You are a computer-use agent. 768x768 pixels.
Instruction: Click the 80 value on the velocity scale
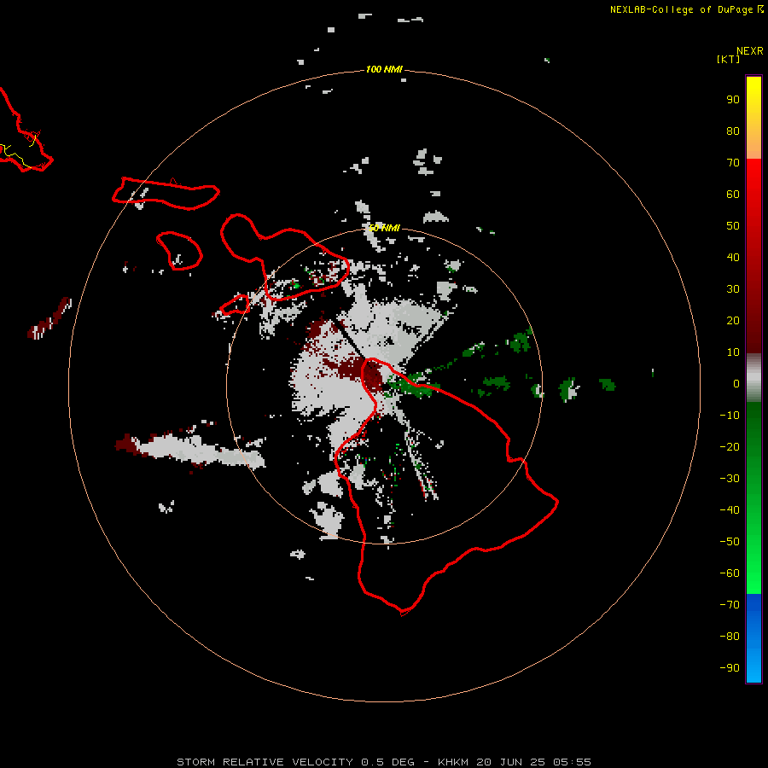pyautogui.click(x=733, y=131)
